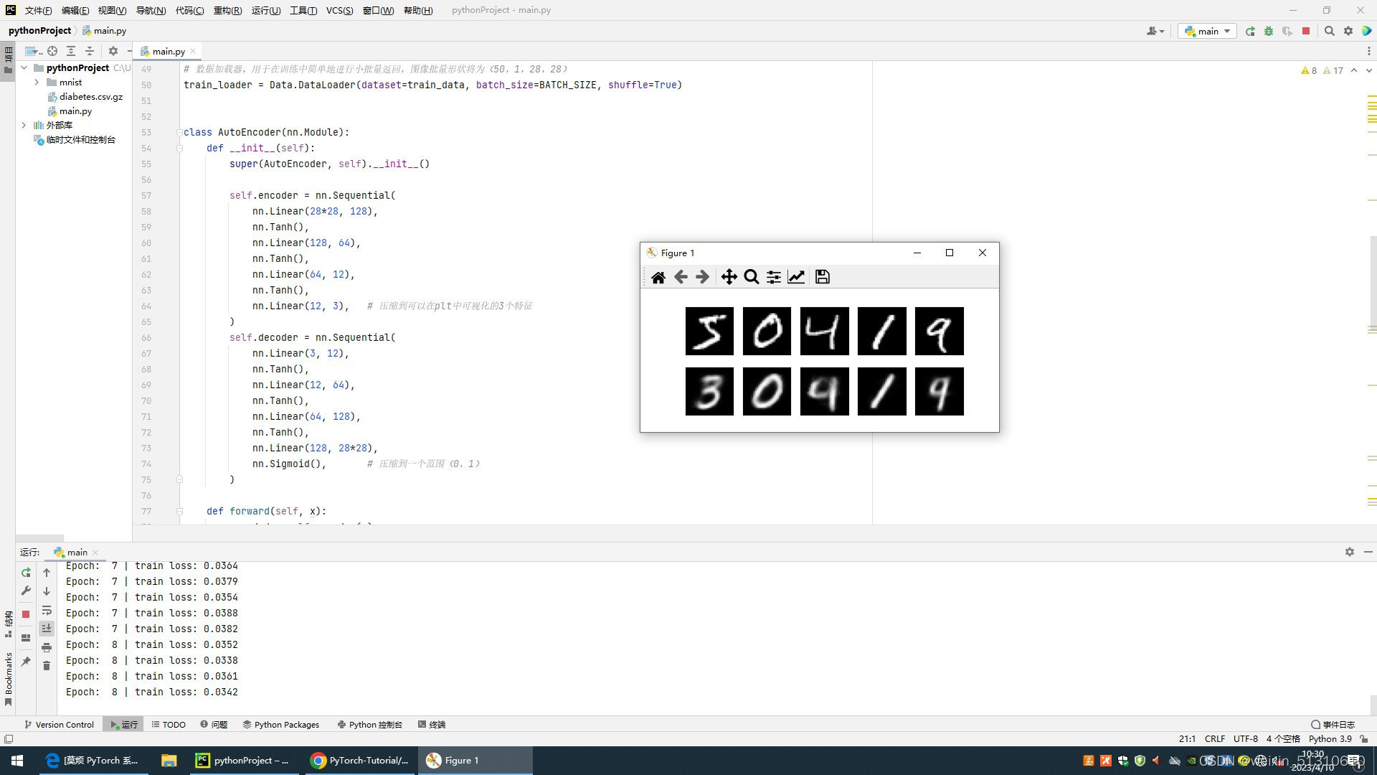Switch to the Python Packages tool tab
The image size is (1377, 775).
click(x=280, y=725)
